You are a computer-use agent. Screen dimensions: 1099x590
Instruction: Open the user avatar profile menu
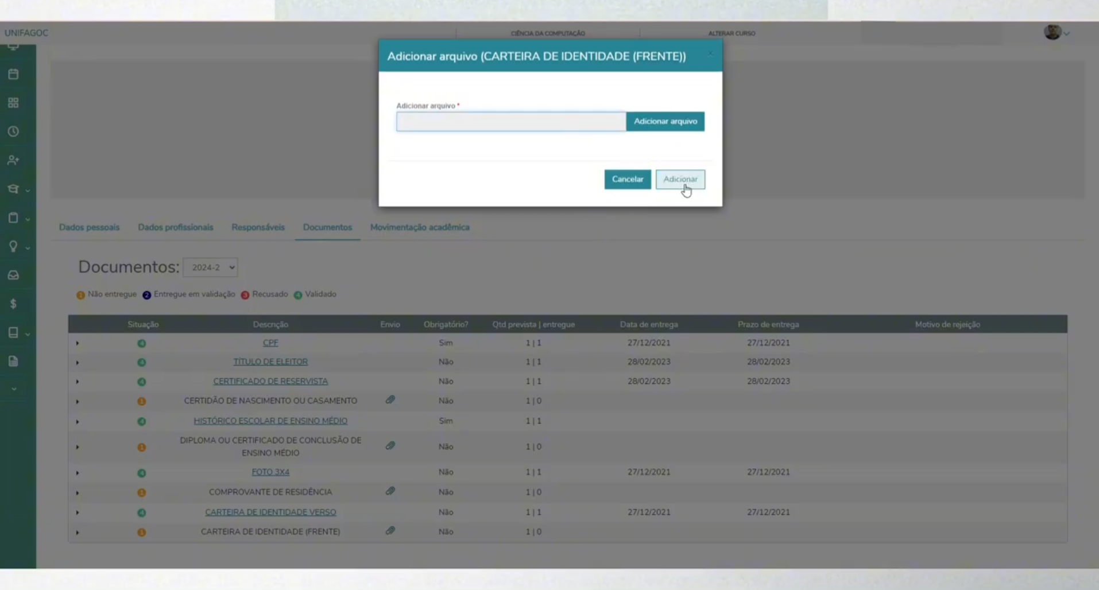pyautogui.click(x=1055, y=33)
